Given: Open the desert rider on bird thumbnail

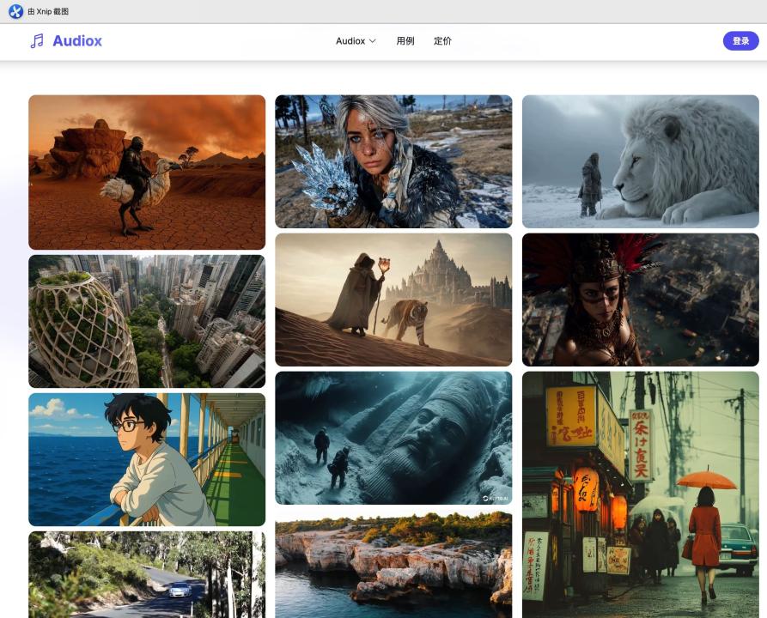Looking at the screenshot, I should 147,172.
